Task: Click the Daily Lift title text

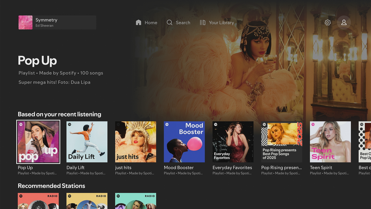Action: point(76,168)
